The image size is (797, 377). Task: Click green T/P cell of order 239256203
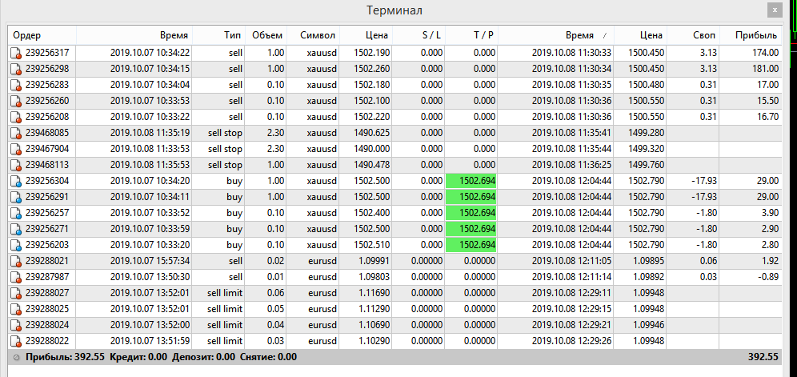pyautogui.click(x=471, y=245)
